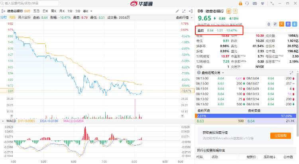Click the 融 margin badge
299x164 pixels.
(x=229, y=11)
